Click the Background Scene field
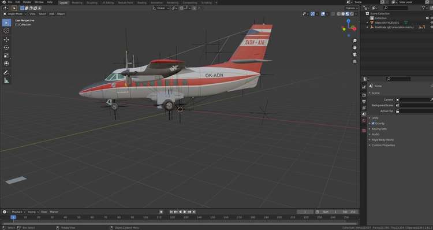The image size is (433, 230). pos(414,105)
